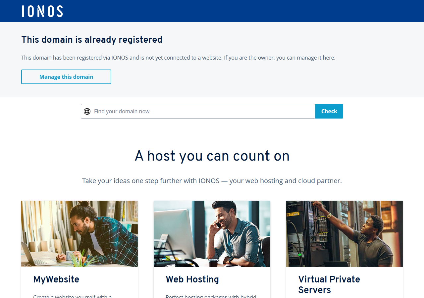Open the Virtual Private Servers card photo
Viewport: 424px width, 298px height.
point(344,234)
